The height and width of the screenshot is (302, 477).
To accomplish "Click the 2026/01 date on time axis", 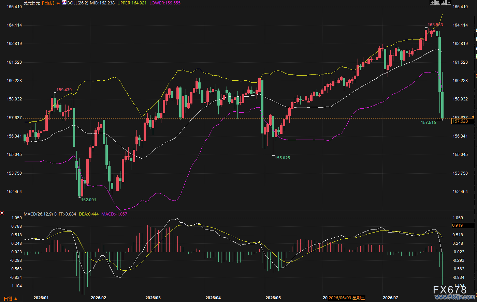I will (x=41, y=298).
